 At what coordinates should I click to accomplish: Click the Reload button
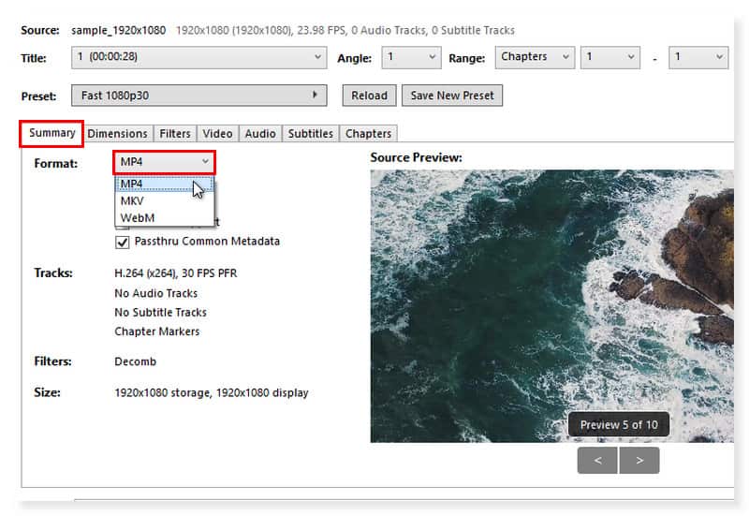[369, 96]
